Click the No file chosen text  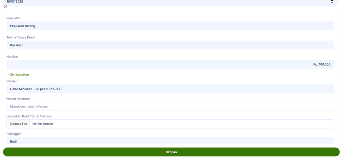(x=43, y=124)
